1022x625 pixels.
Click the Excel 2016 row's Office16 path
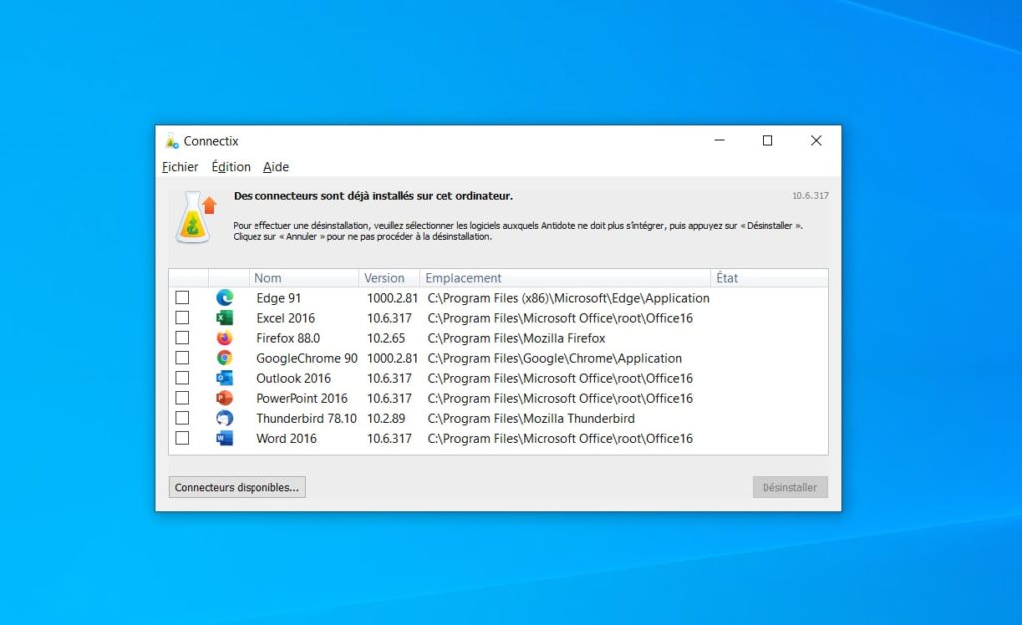[x=560, y=318]
